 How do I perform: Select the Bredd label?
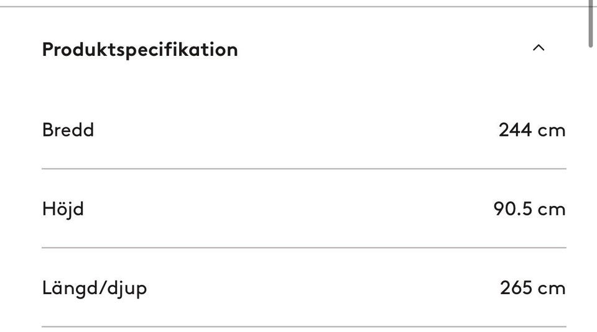click(68, 130)
